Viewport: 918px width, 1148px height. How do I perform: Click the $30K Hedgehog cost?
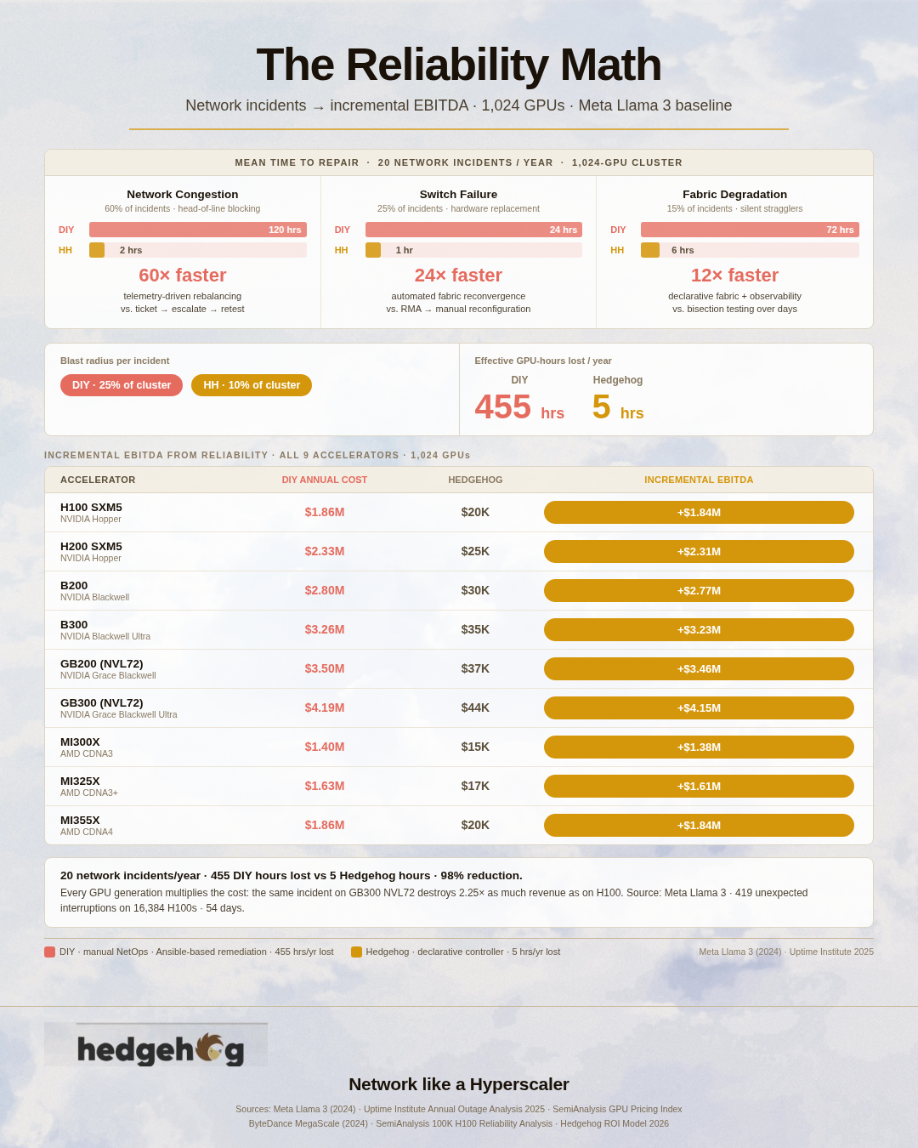pyautogui.click(x=475, y=591)
